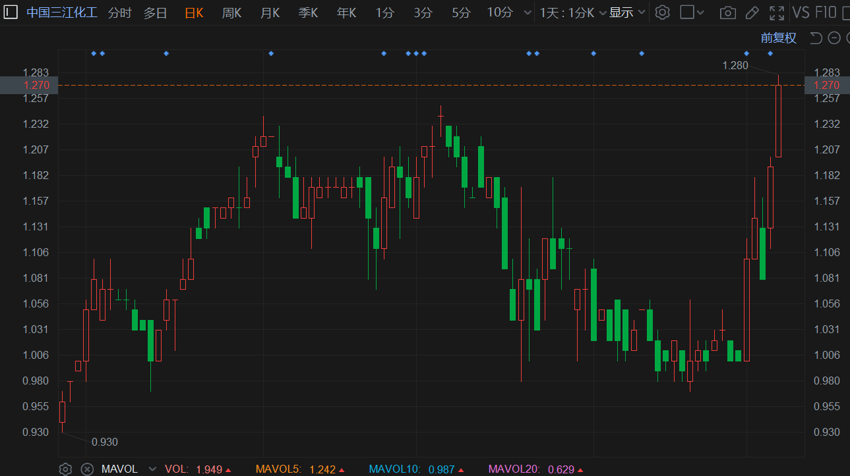
Task: Click the blue event marker above latest candle
Action: (x=770, y=53)
